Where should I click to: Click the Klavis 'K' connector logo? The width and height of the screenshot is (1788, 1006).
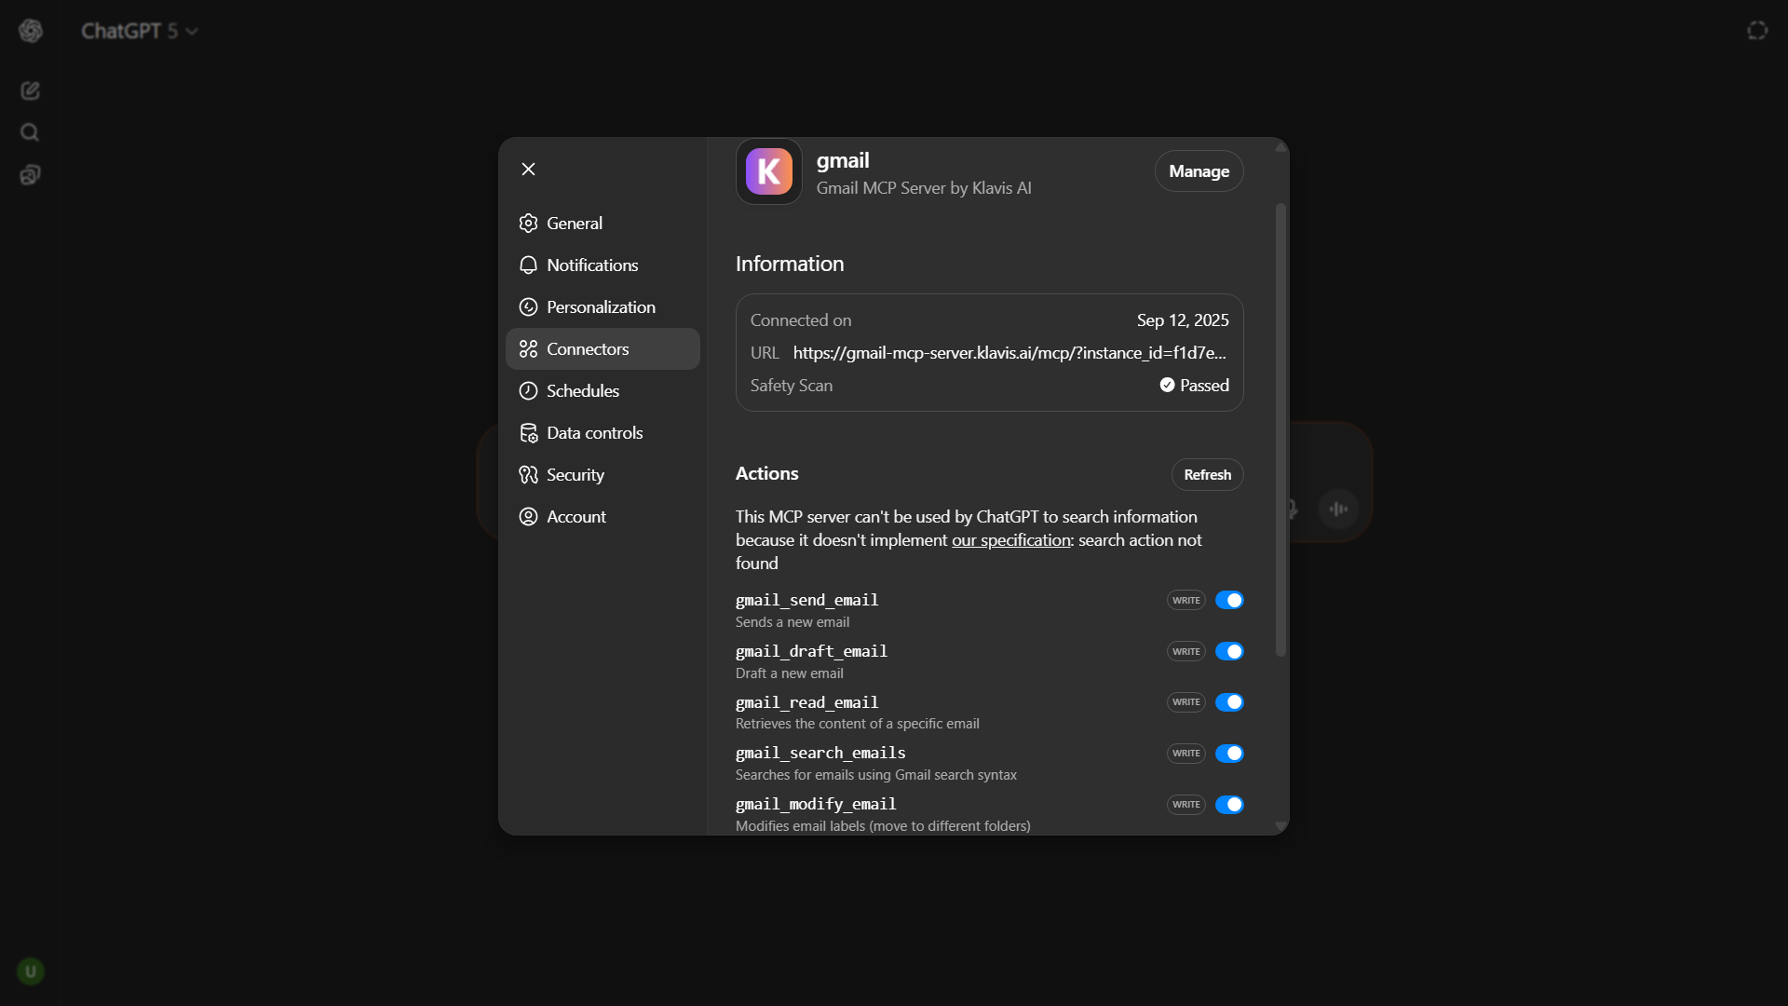(769, 171)
